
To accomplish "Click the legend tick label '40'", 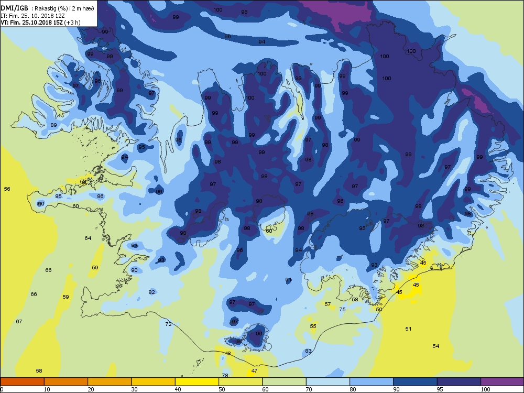I will point(178,389).
